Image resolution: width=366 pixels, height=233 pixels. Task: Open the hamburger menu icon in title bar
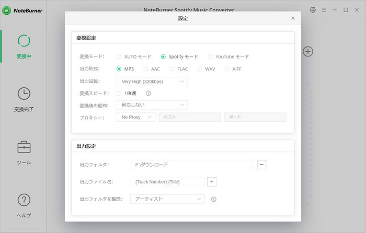point(324,10)
